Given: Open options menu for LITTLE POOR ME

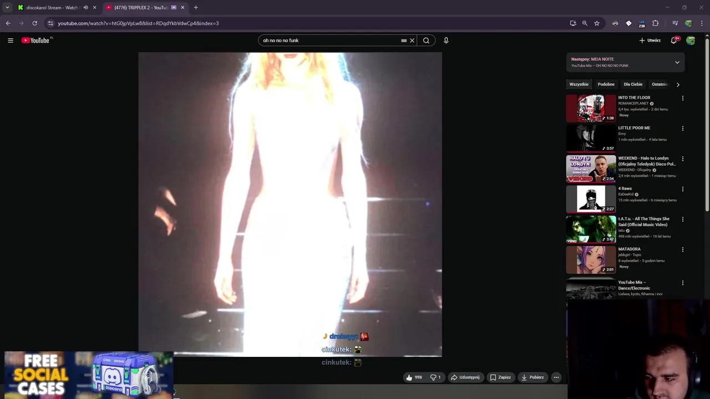Looking at the screenshot, I should coord(683,129).
